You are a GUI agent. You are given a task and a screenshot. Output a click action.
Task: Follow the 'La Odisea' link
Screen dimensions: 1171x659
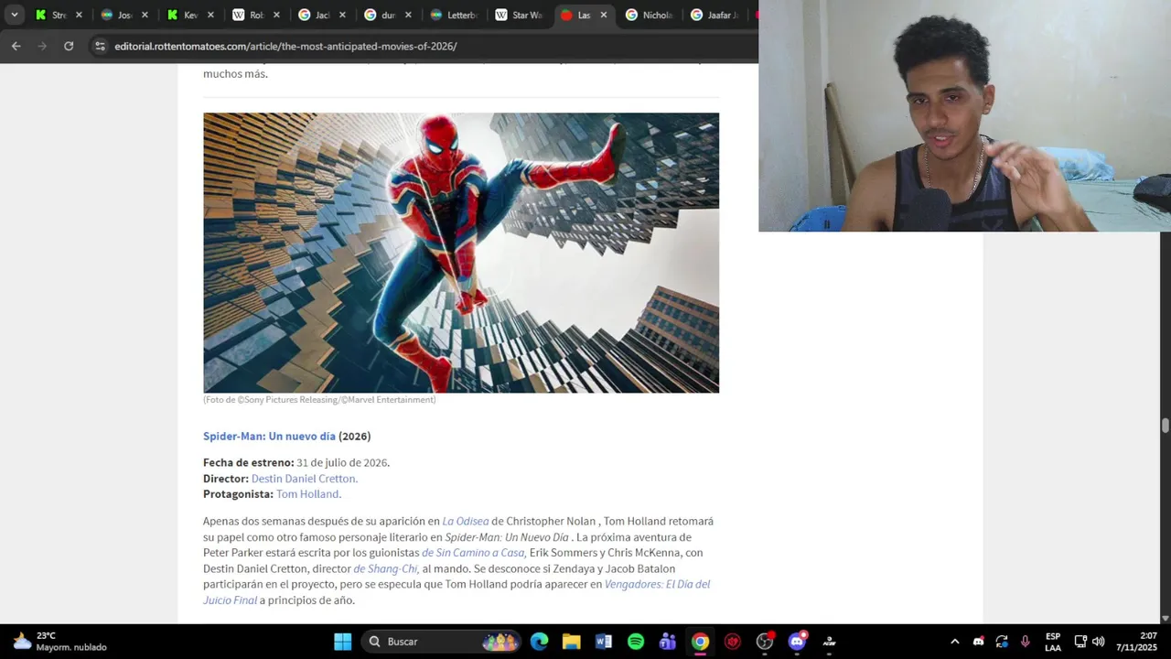466,522
